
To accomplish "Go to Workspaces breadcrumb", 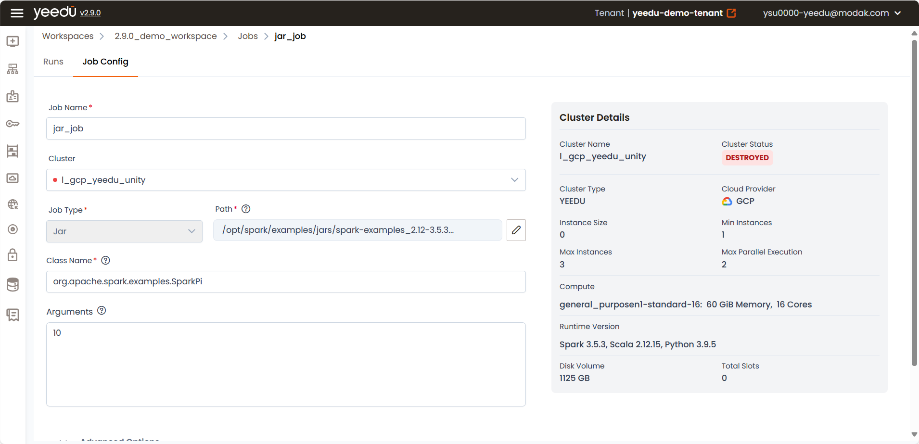I will point(68,36).
